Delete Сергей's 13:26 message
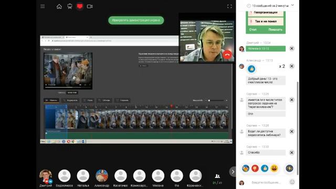This screenshot has width=336, height=189. coord(292,100)
